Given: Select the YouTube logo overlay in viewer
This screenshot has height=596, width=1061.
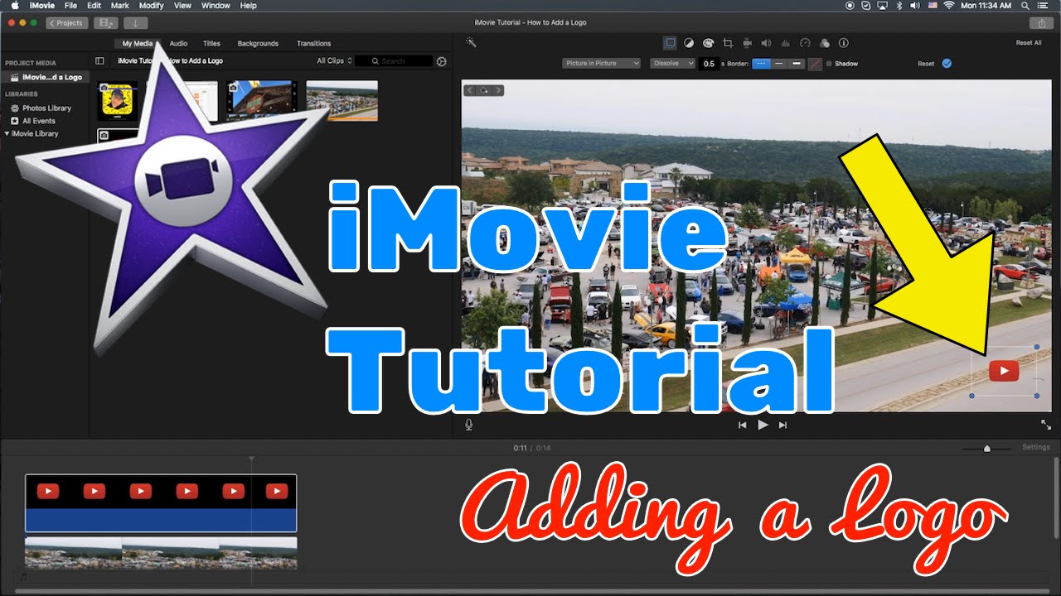Looking at the screenshot, I should coord(1003,371).
